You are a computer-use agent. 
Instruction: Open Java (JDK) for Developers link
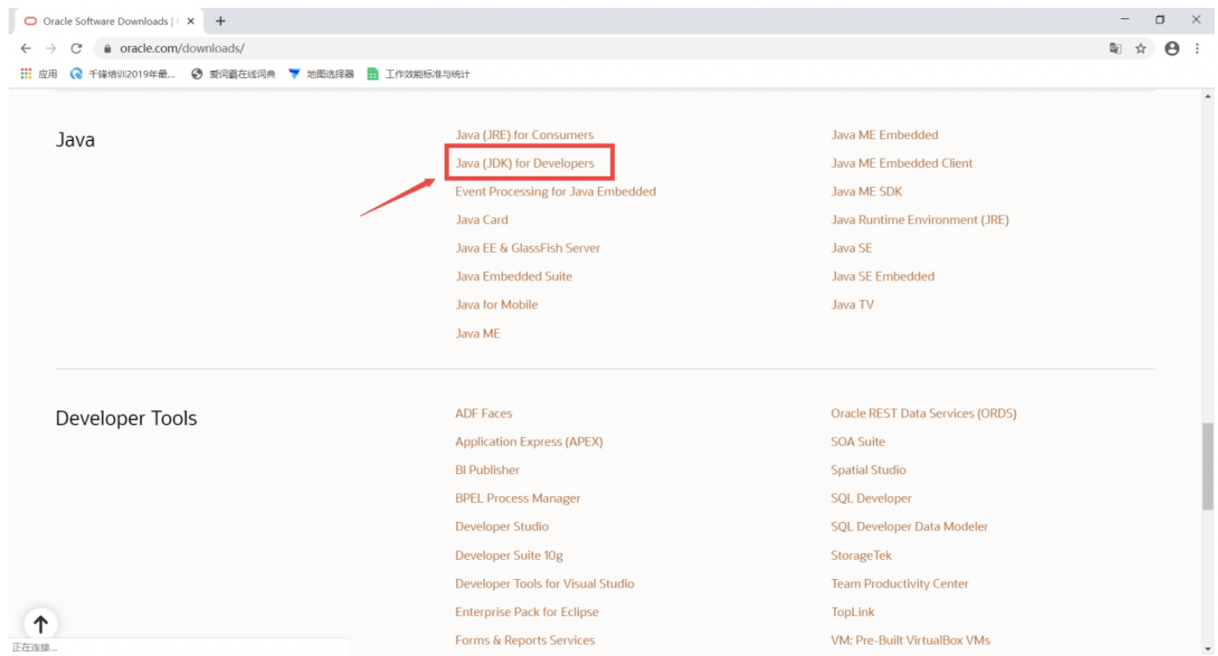525,163
